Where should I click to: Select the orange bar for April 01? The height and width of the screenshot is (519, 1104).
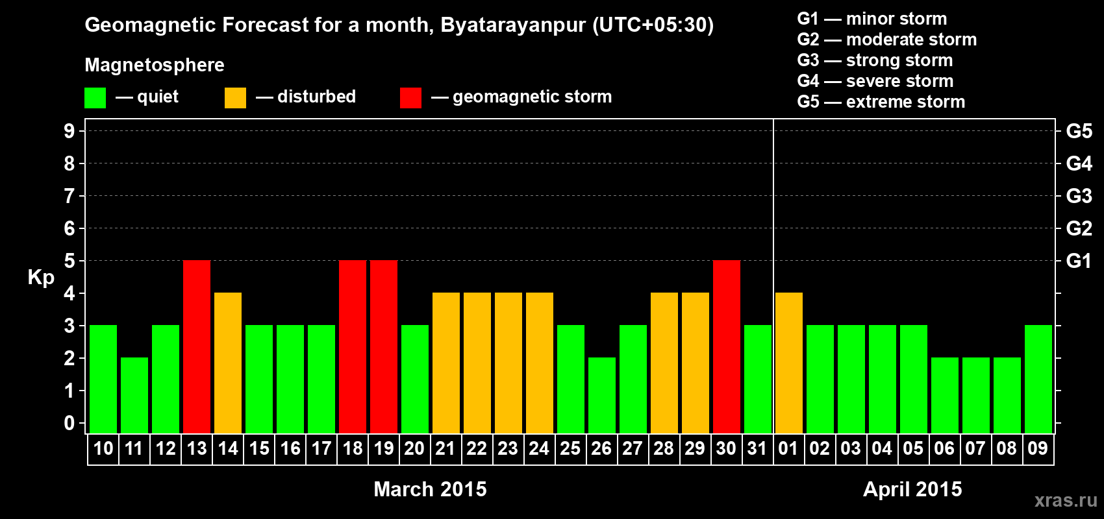[789, 363]
